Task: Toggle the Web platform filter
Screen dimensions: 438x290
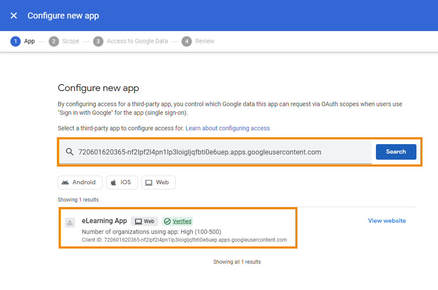Action: pos(158,182)
